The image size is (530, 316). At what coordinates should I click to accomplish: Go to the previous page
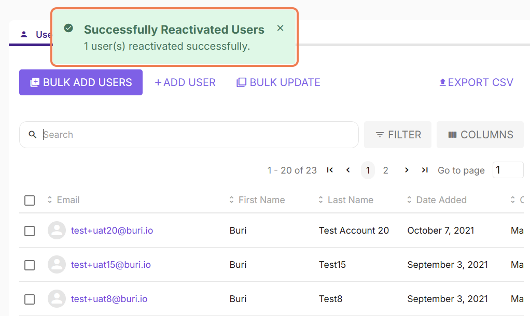pyautogui.click(x=348, y=170)
